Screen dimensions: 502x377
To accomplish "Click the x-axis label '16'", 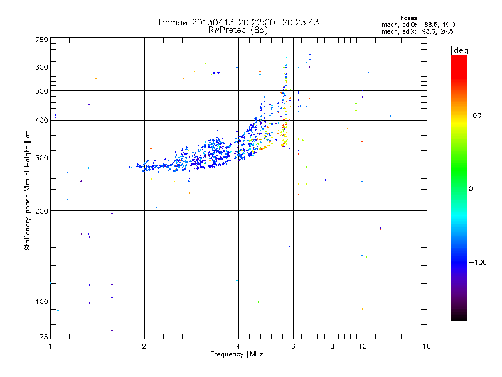I will tap(427, 346).
